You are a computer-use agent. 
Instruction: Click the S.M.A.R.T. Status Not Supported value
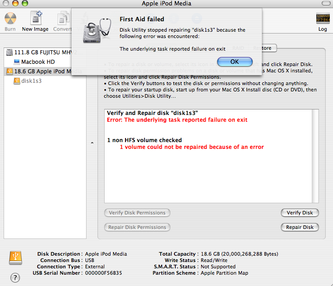(x=218, y=267)
